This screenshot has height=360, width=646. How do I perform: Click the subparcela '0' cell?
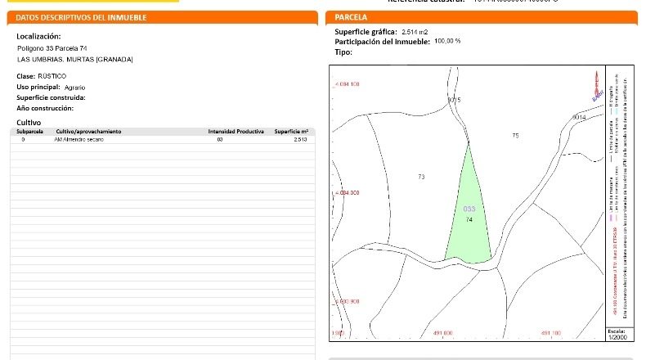[x=23, y=140]
